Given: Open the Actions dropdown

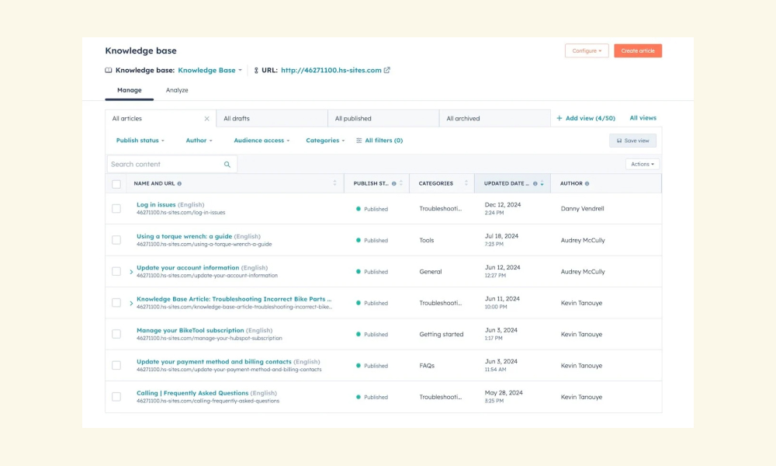Looking at the screenshot, I should tap(643, 164).
